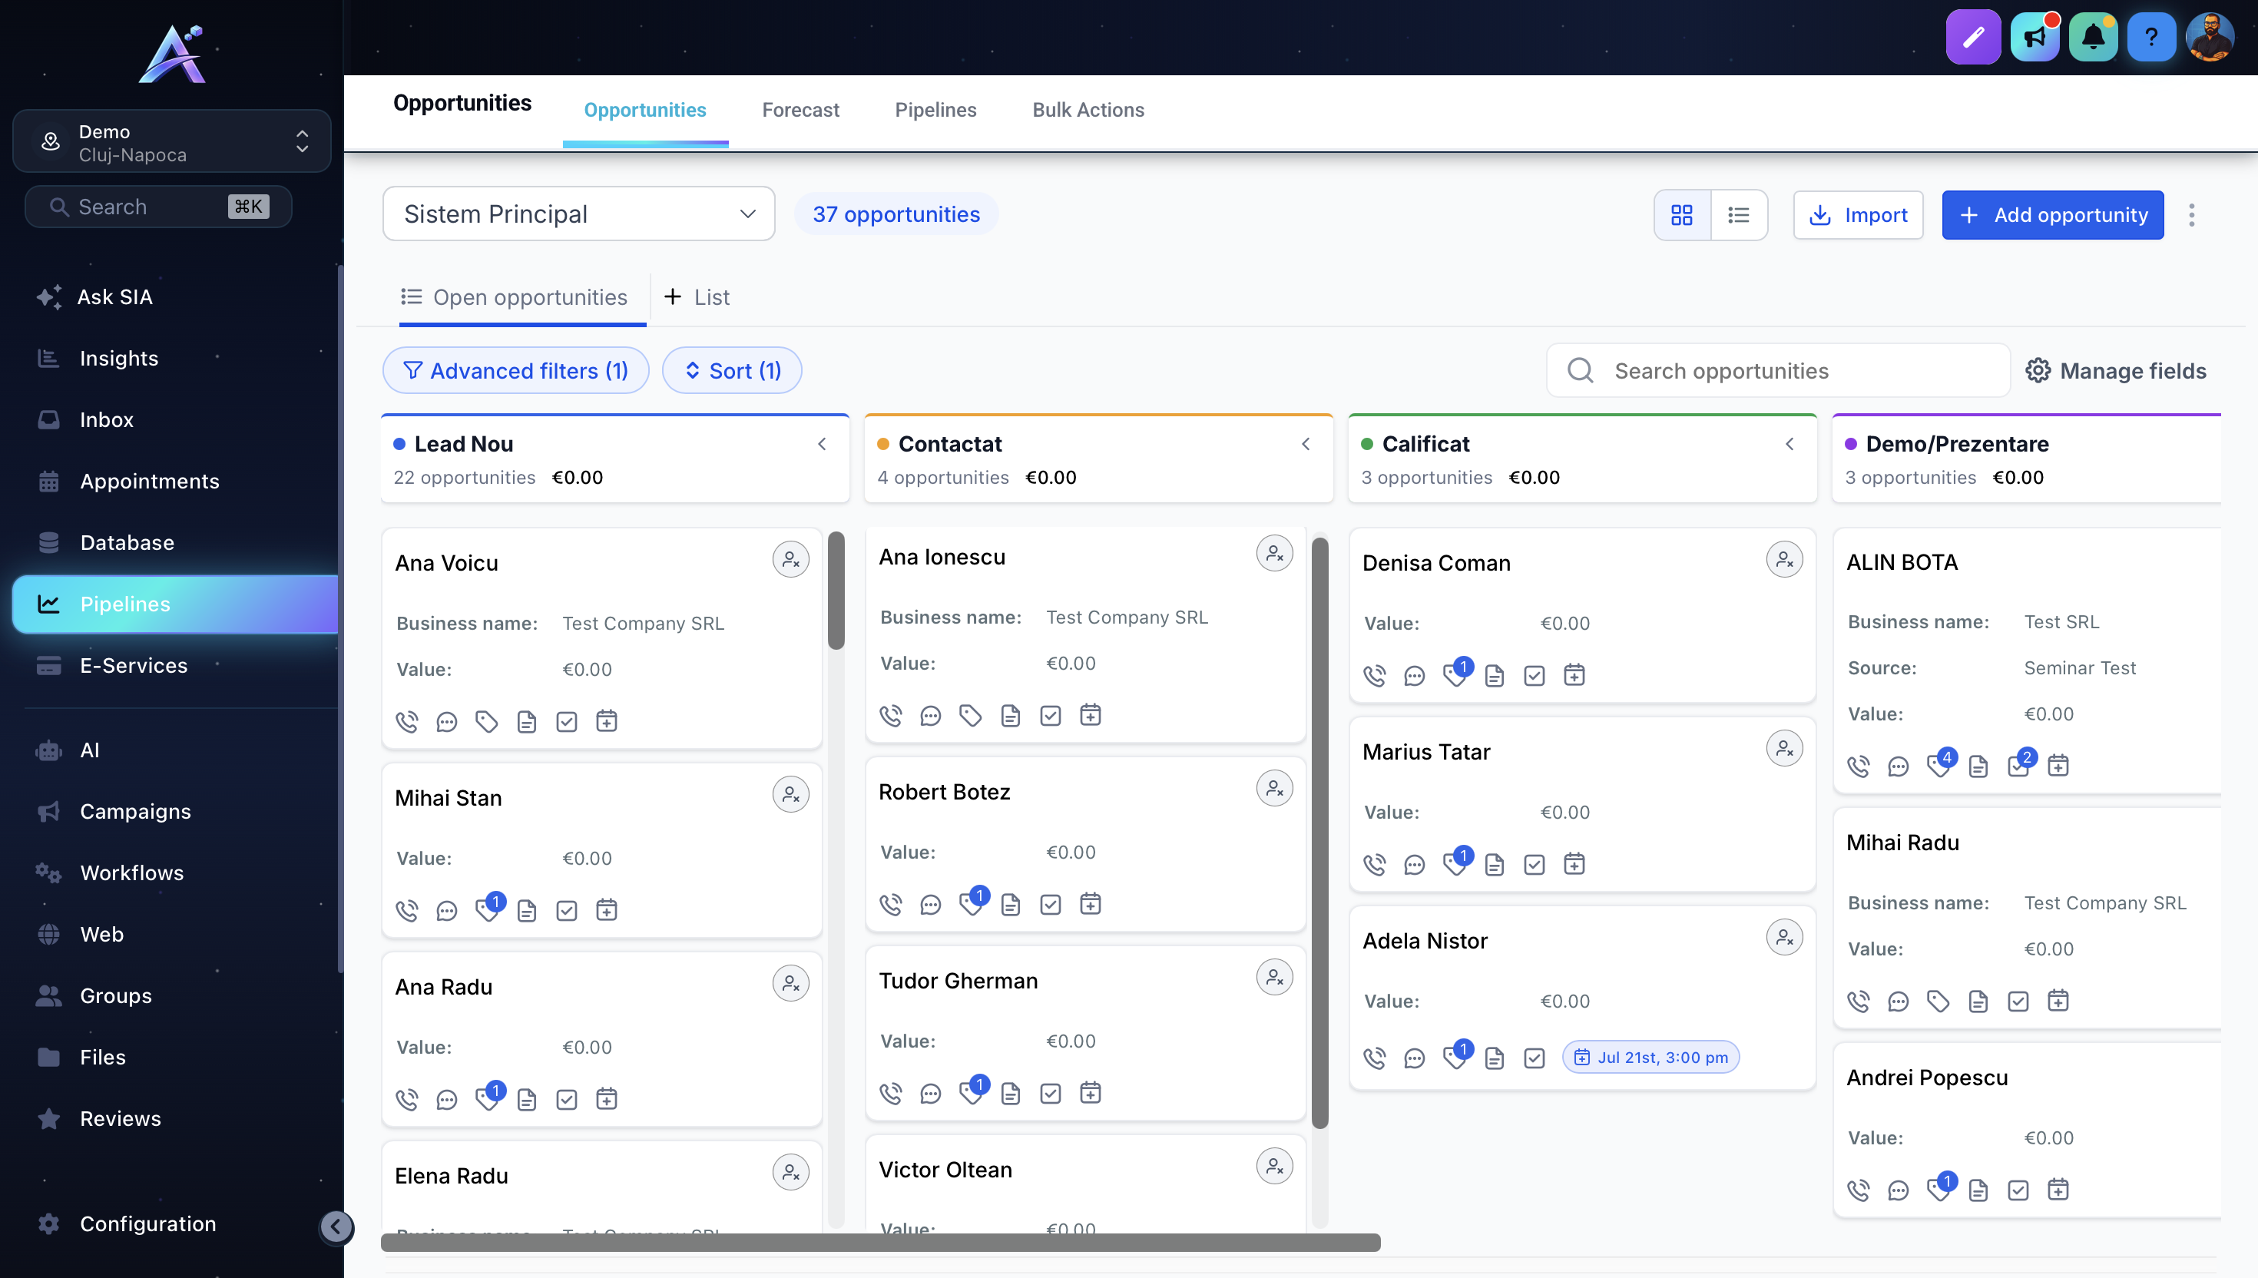Switch to the Pipelines top tab
This screenshot has height=1278, width=2258.
coord(935,110)
